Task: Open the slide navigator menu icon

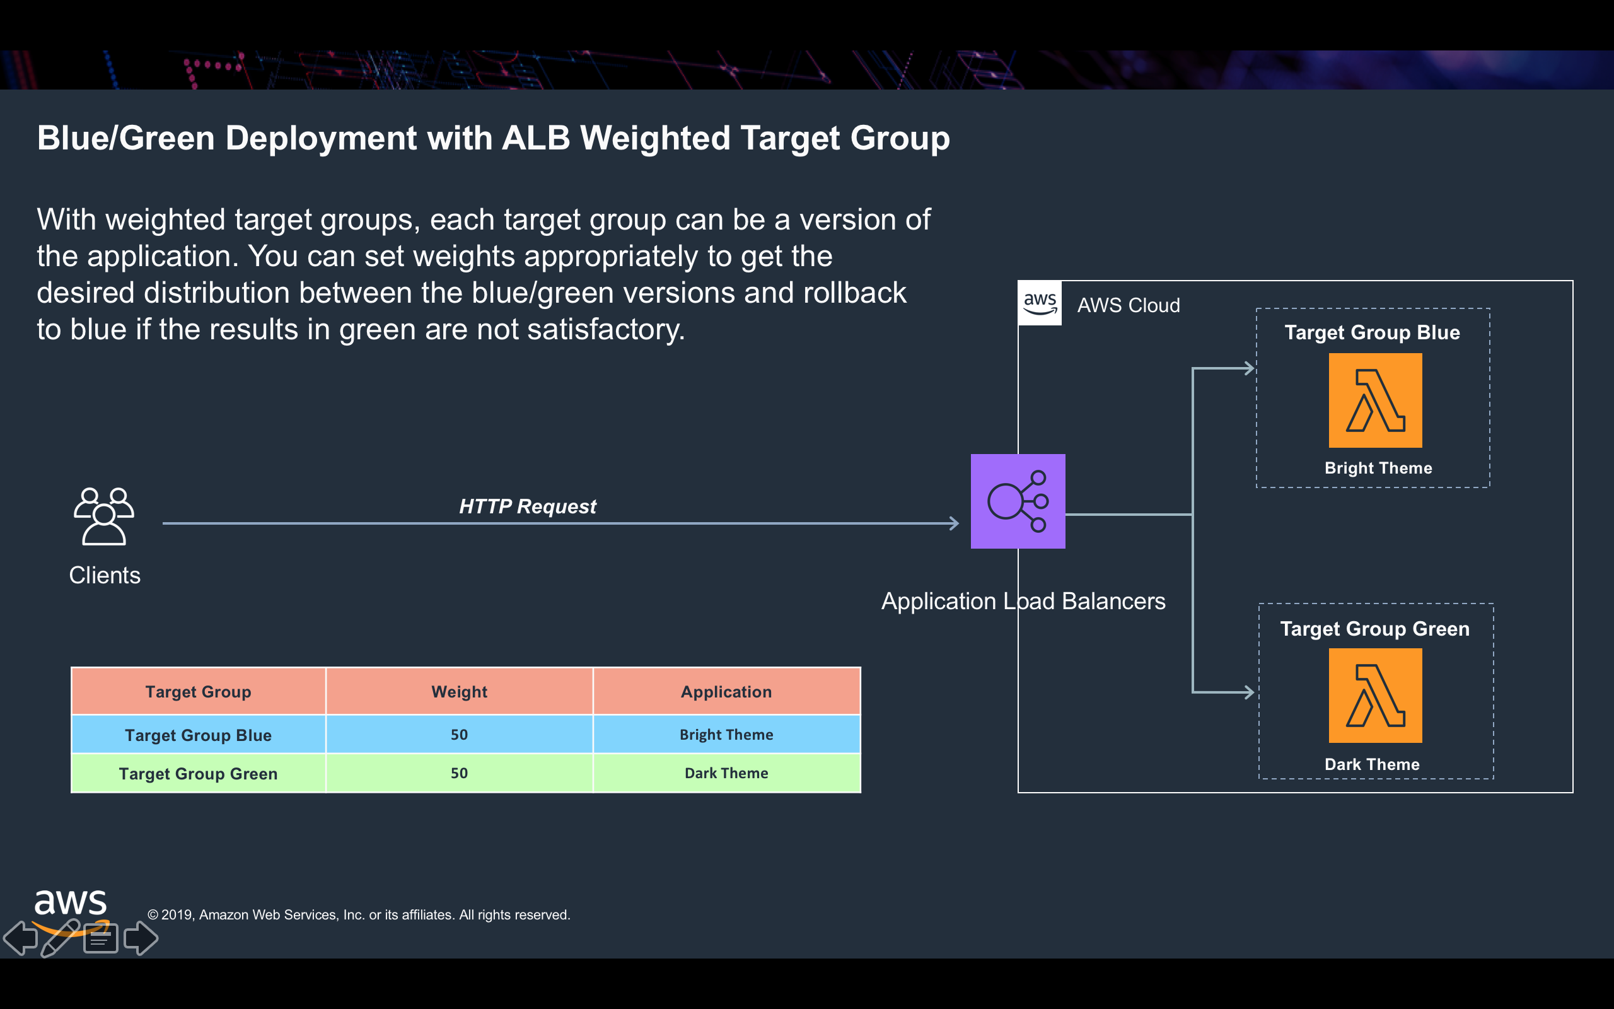Action: (x=101, y=938)
